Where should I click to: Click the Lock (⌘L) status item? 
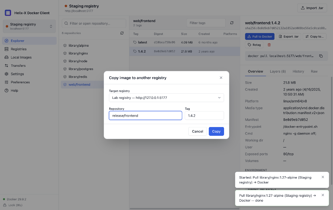click(13, 205)
